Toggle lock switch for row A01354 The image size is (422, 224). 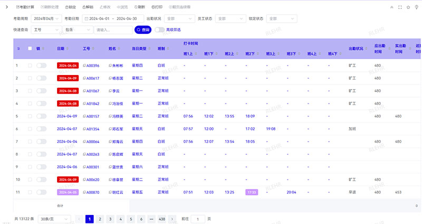pyautogui.click(x=42, y=129)
